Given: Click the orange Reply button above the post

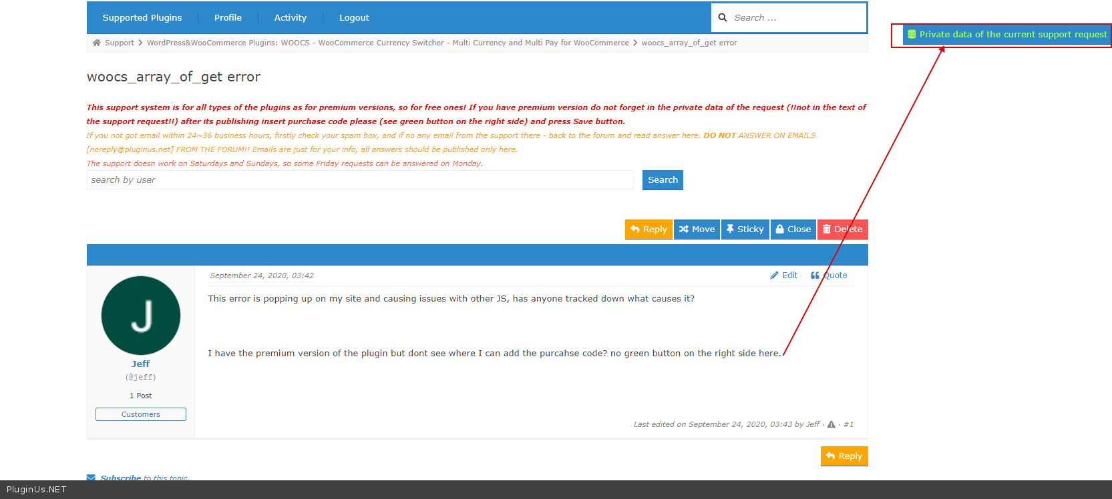Looking at the screenshot, I should coord(648,229).
